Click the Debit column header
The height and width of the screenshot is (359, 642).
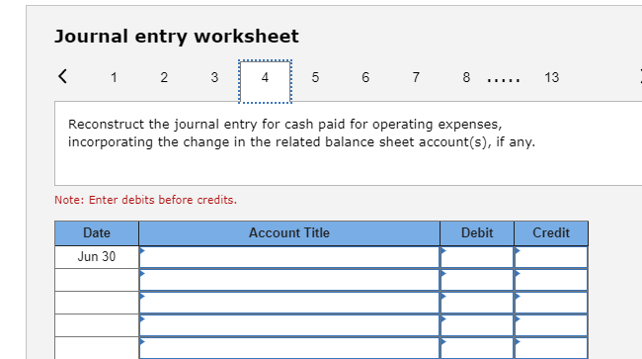(x=477, y=233)
